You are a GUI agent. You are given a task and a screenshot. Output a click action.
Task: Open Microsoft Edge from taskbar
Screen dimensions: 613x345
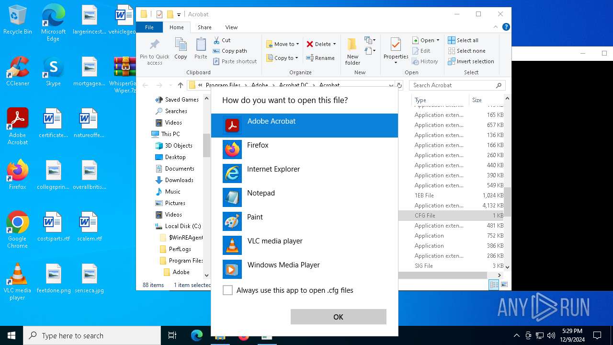(196, 335)
